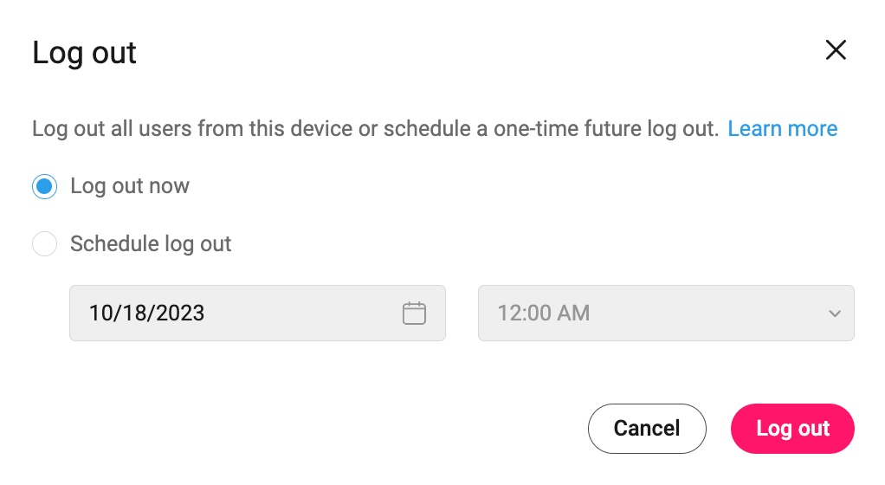The image size is (885, 485).
Task: Click the empty area of the date field
Action: [303, 314]
